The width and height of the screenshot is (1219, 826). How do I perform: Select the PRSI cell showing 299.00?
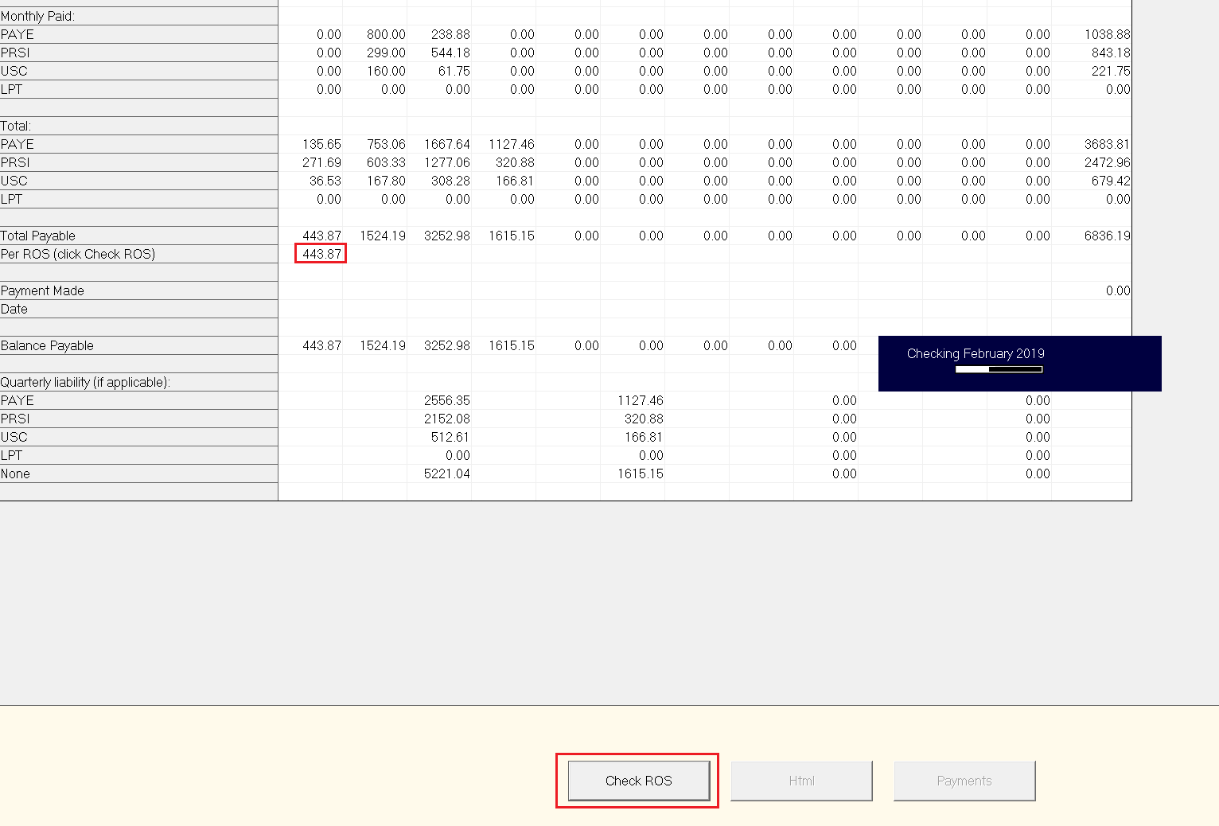click(x=386, y=53)
